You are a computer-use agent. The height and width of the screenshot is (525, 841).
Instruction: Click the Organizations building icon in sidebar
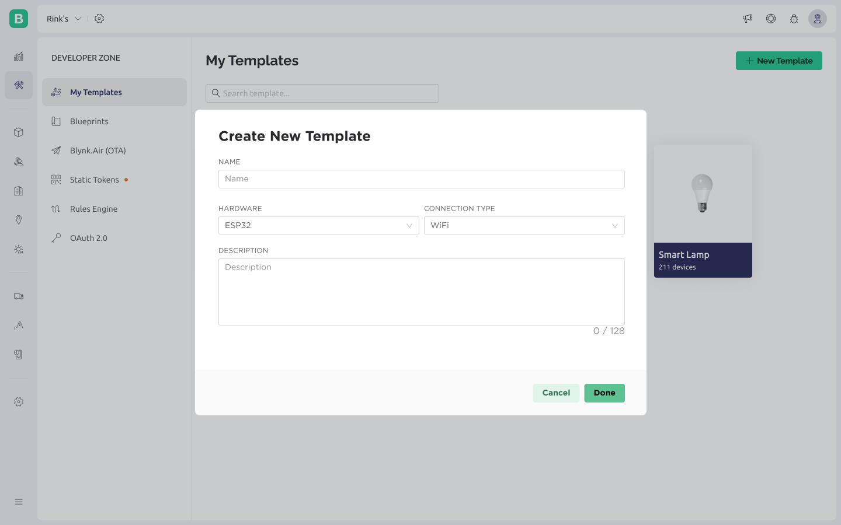coord(18,191)
